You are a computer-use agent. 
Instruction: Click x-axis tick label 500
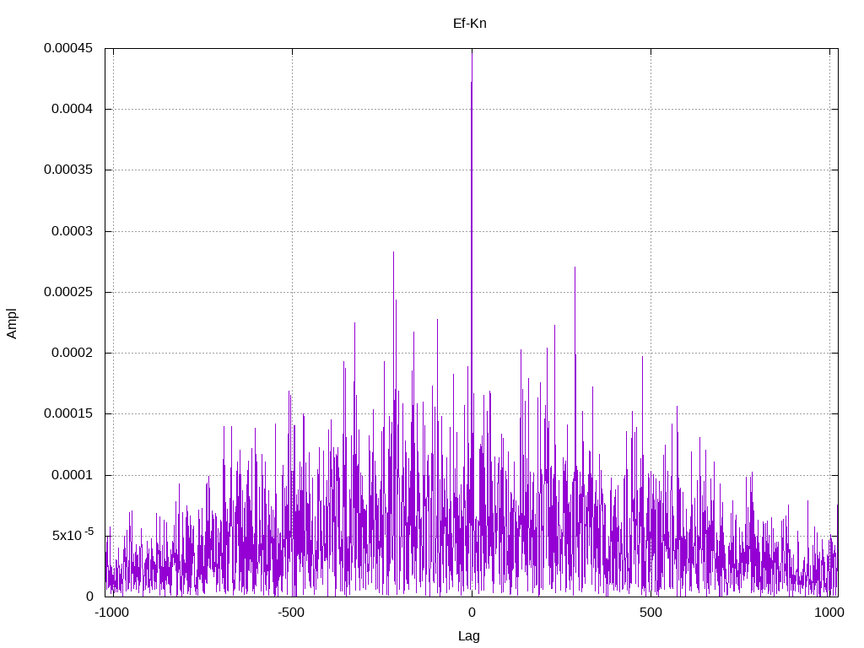pyautogui.click(x=651, y=613)
